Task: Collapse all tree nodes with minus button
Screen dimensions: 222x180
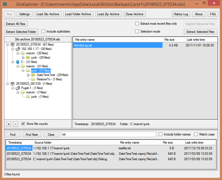Action: click(16, 124)
